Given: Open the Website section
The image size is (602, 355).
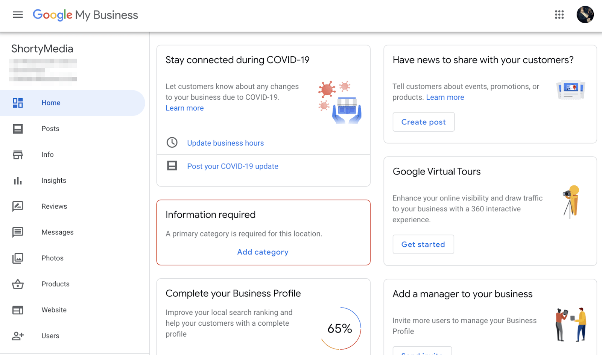Looking at the screenshot, I should click(x=54, y=310).
